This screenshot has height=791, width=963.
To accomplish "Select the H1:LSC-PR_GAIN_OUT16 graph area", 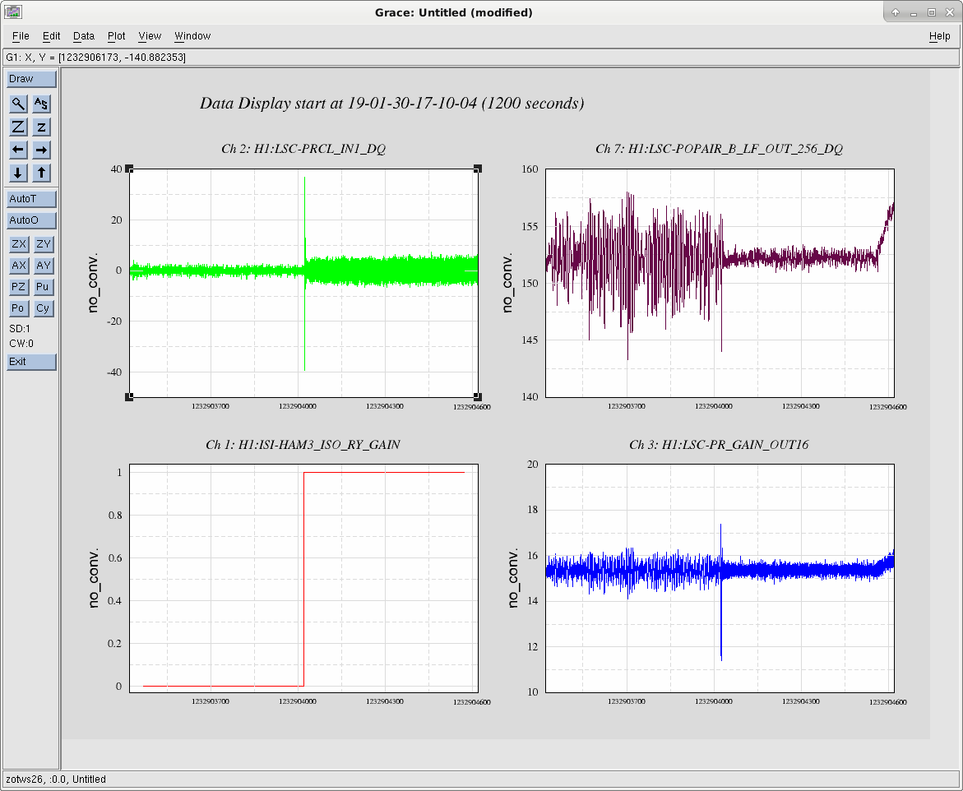I will (720, 578).
